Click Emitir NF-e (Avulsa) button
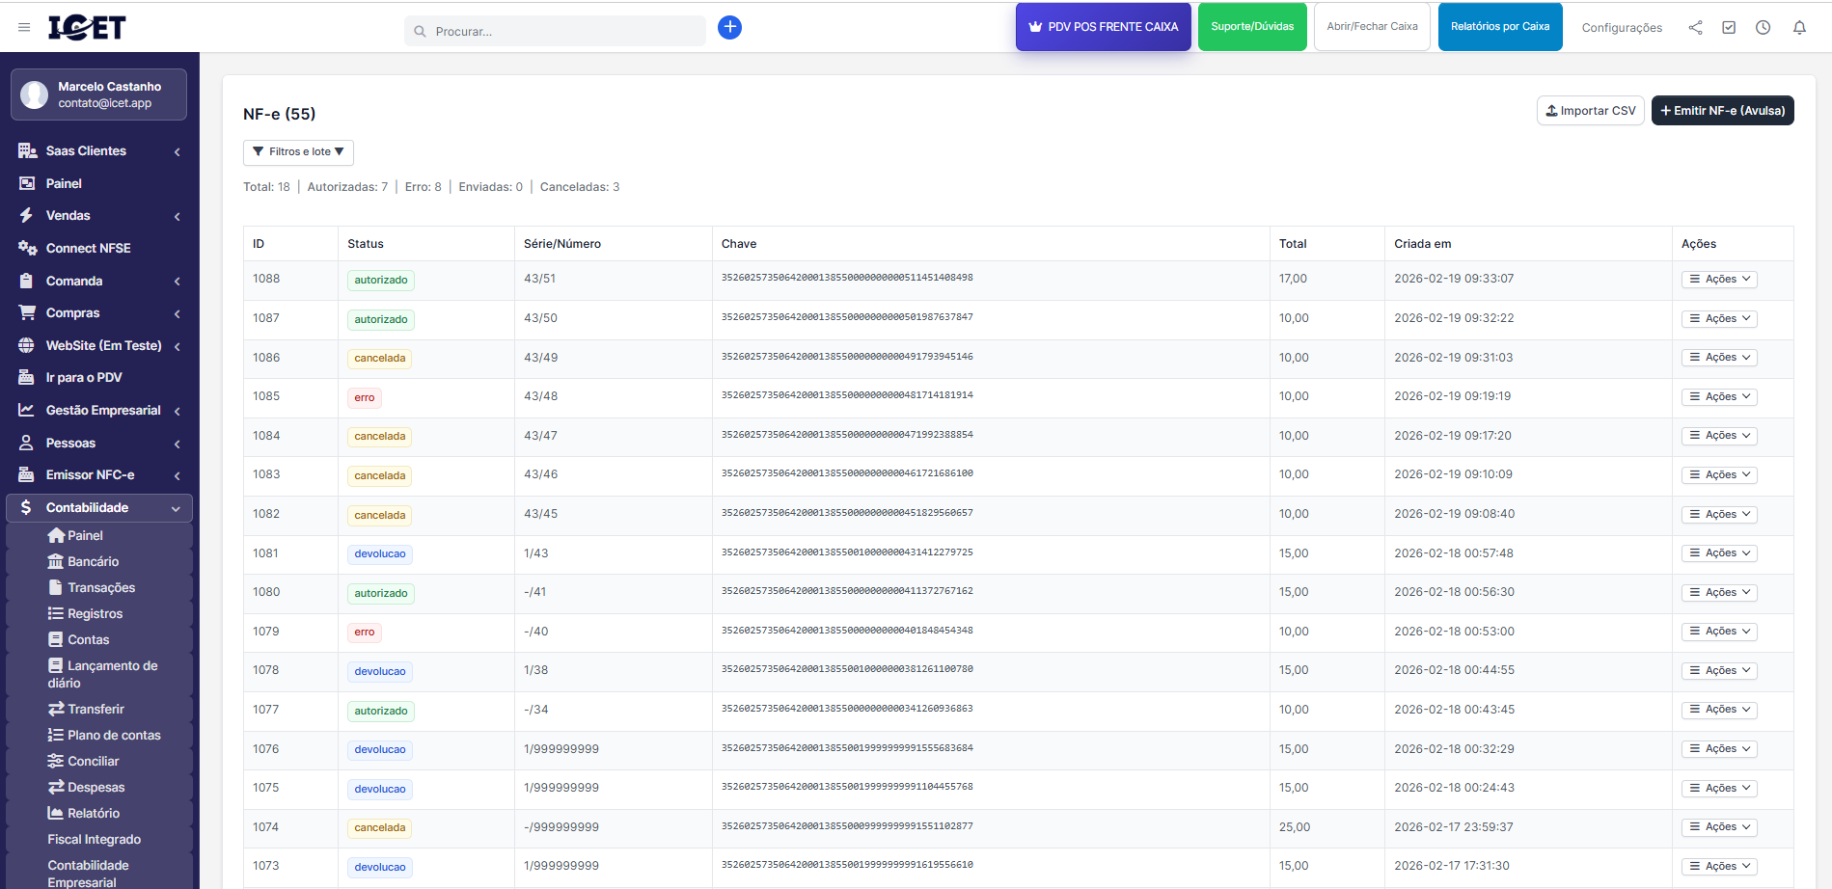Screen dimensions: 1832x889 [x=1722, y=111]
